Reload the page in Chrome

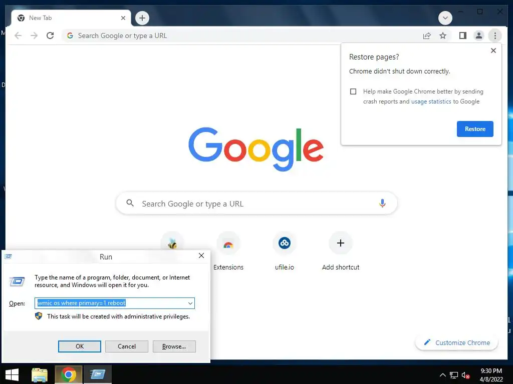[x=50, y=35]
